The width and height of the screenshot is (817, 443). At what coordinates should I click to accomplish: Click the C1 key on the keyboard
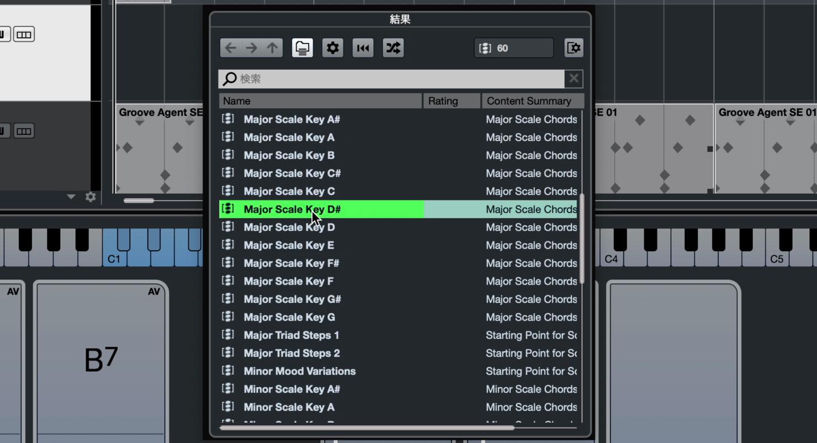[113, 259]
